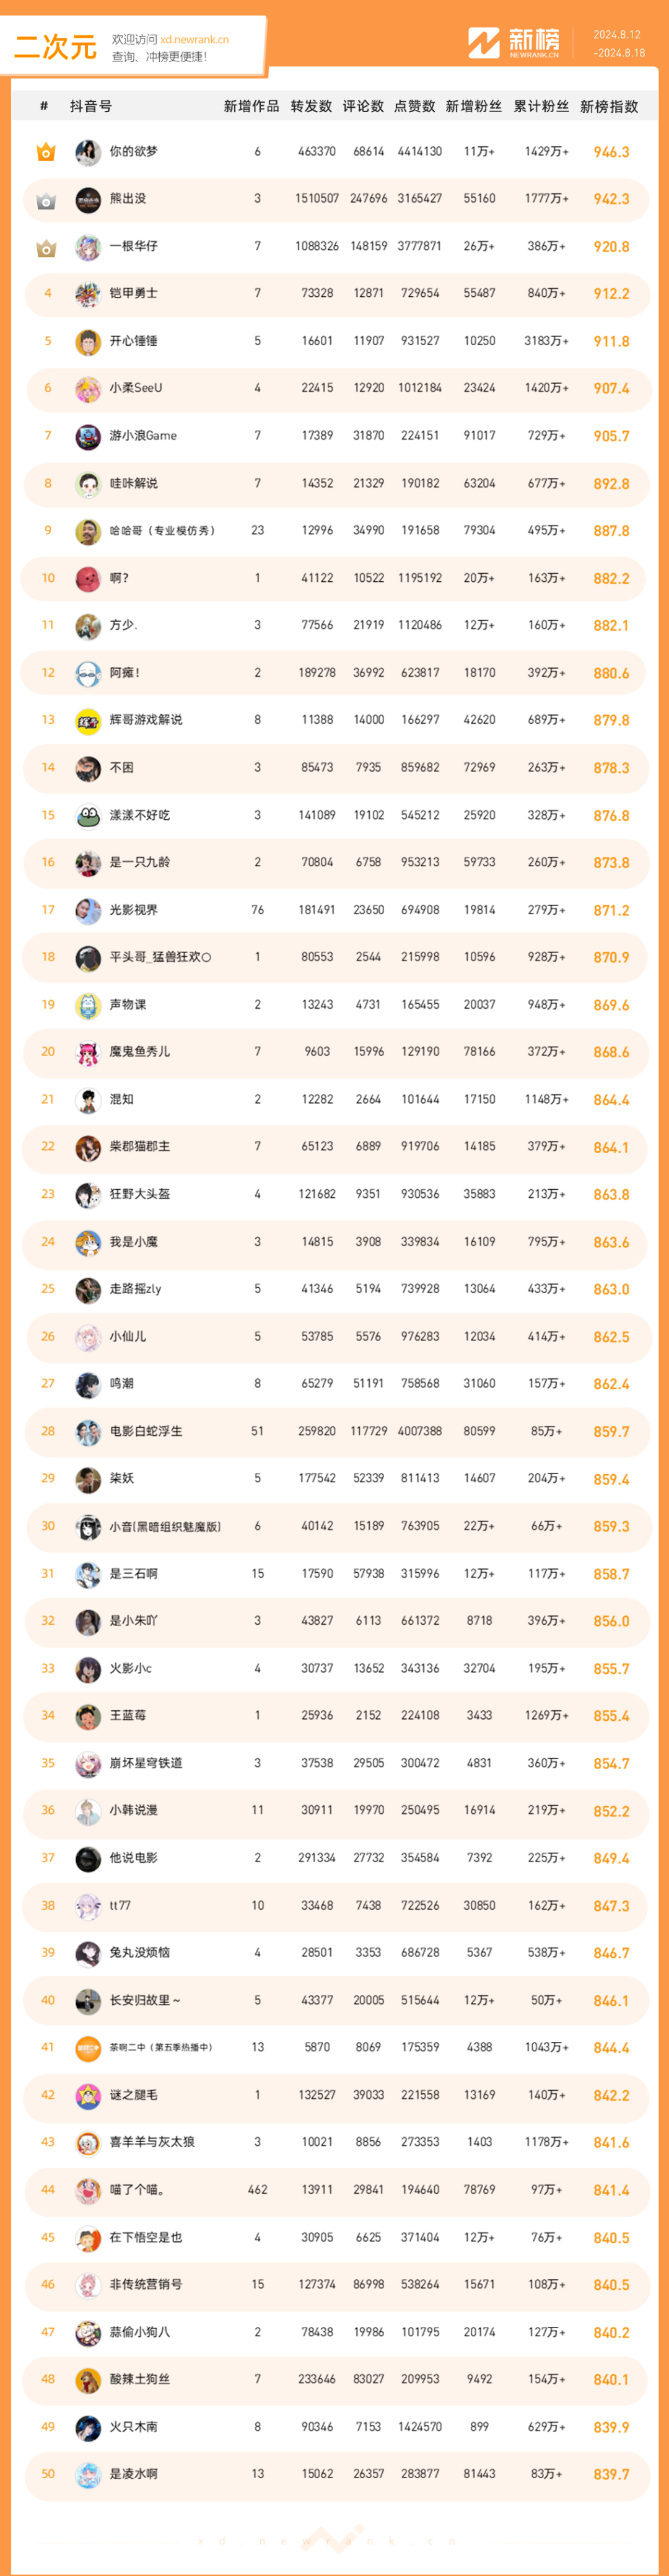Select the 是凌水啊 row name
The image size is (669, 2576).
click(x=134, y=2473)
